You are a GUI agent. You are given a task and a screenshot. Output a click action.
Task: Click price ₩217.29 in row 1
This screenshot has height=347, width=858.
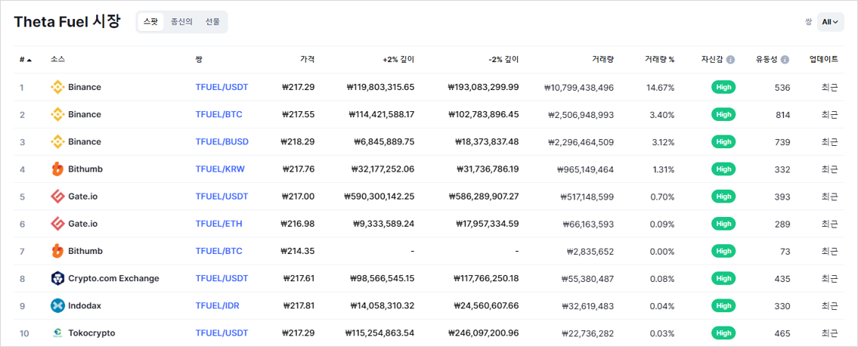(x=298, y=87)
